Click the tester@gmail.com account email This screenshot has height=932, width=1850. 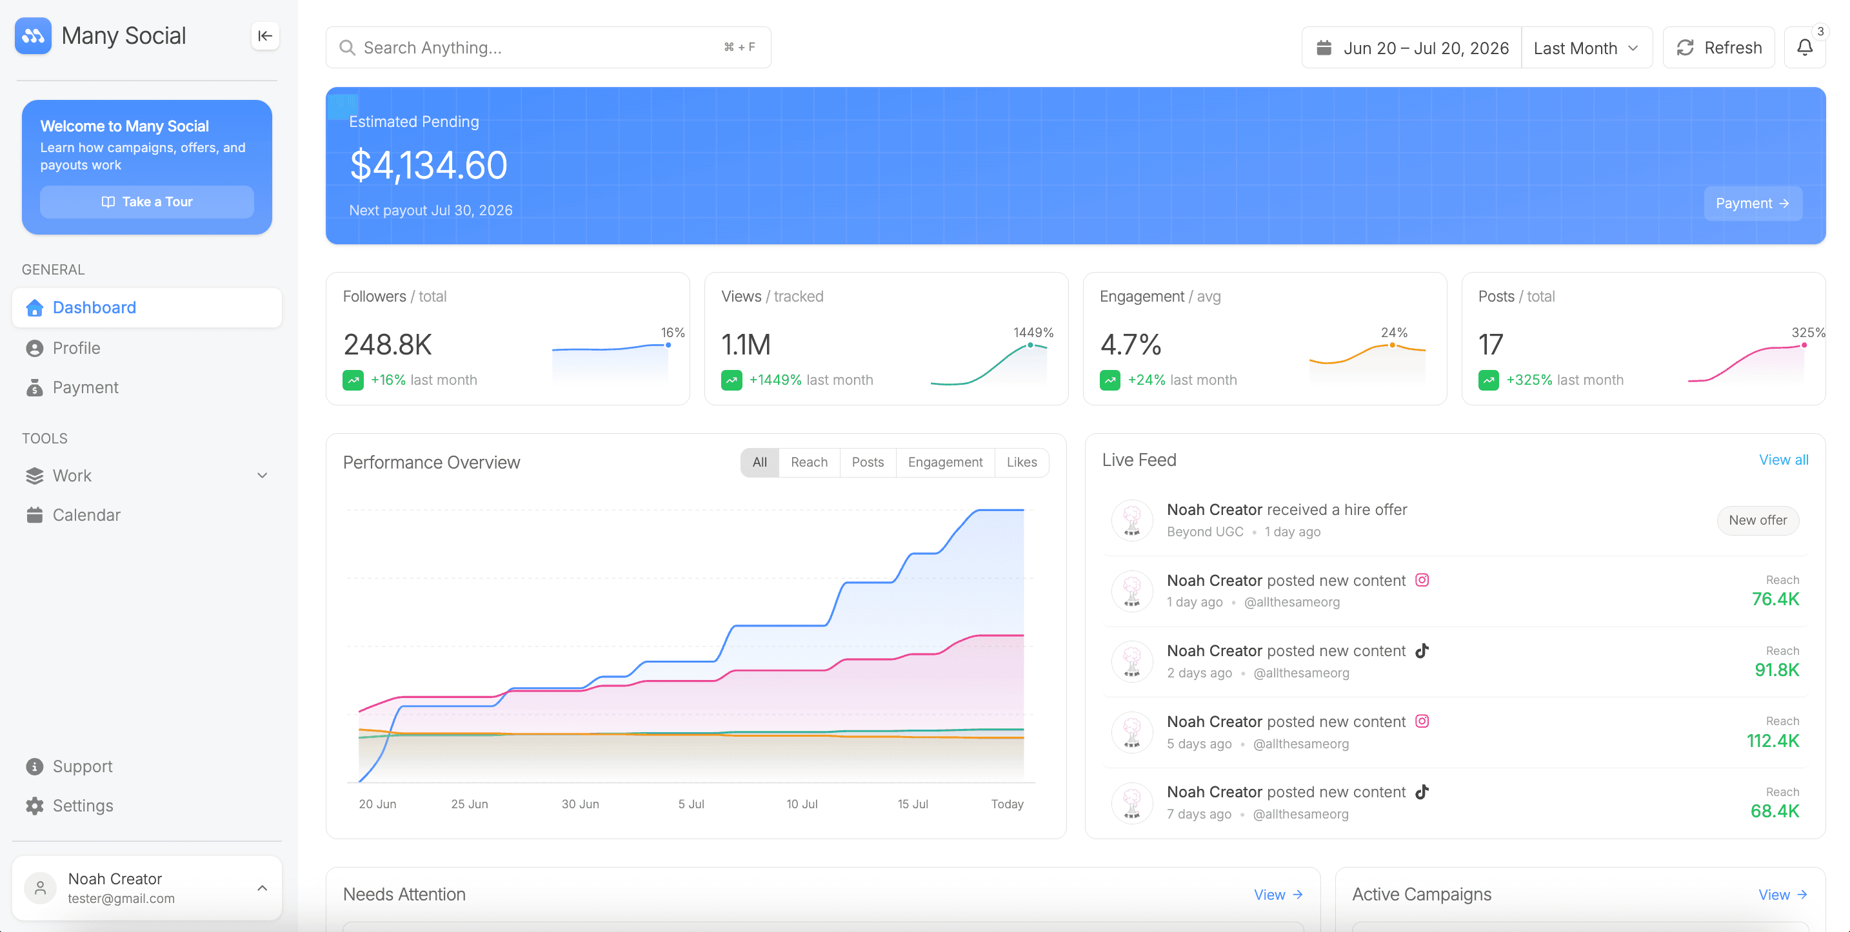121,899
